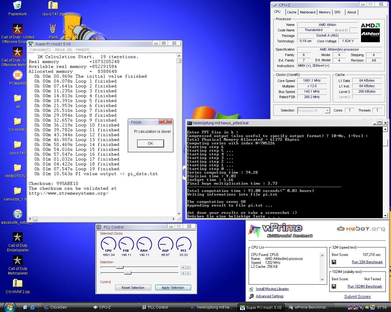Switch to ClockGen on the taskbar
The image size is (391, 312).
[x=65, y=307]
